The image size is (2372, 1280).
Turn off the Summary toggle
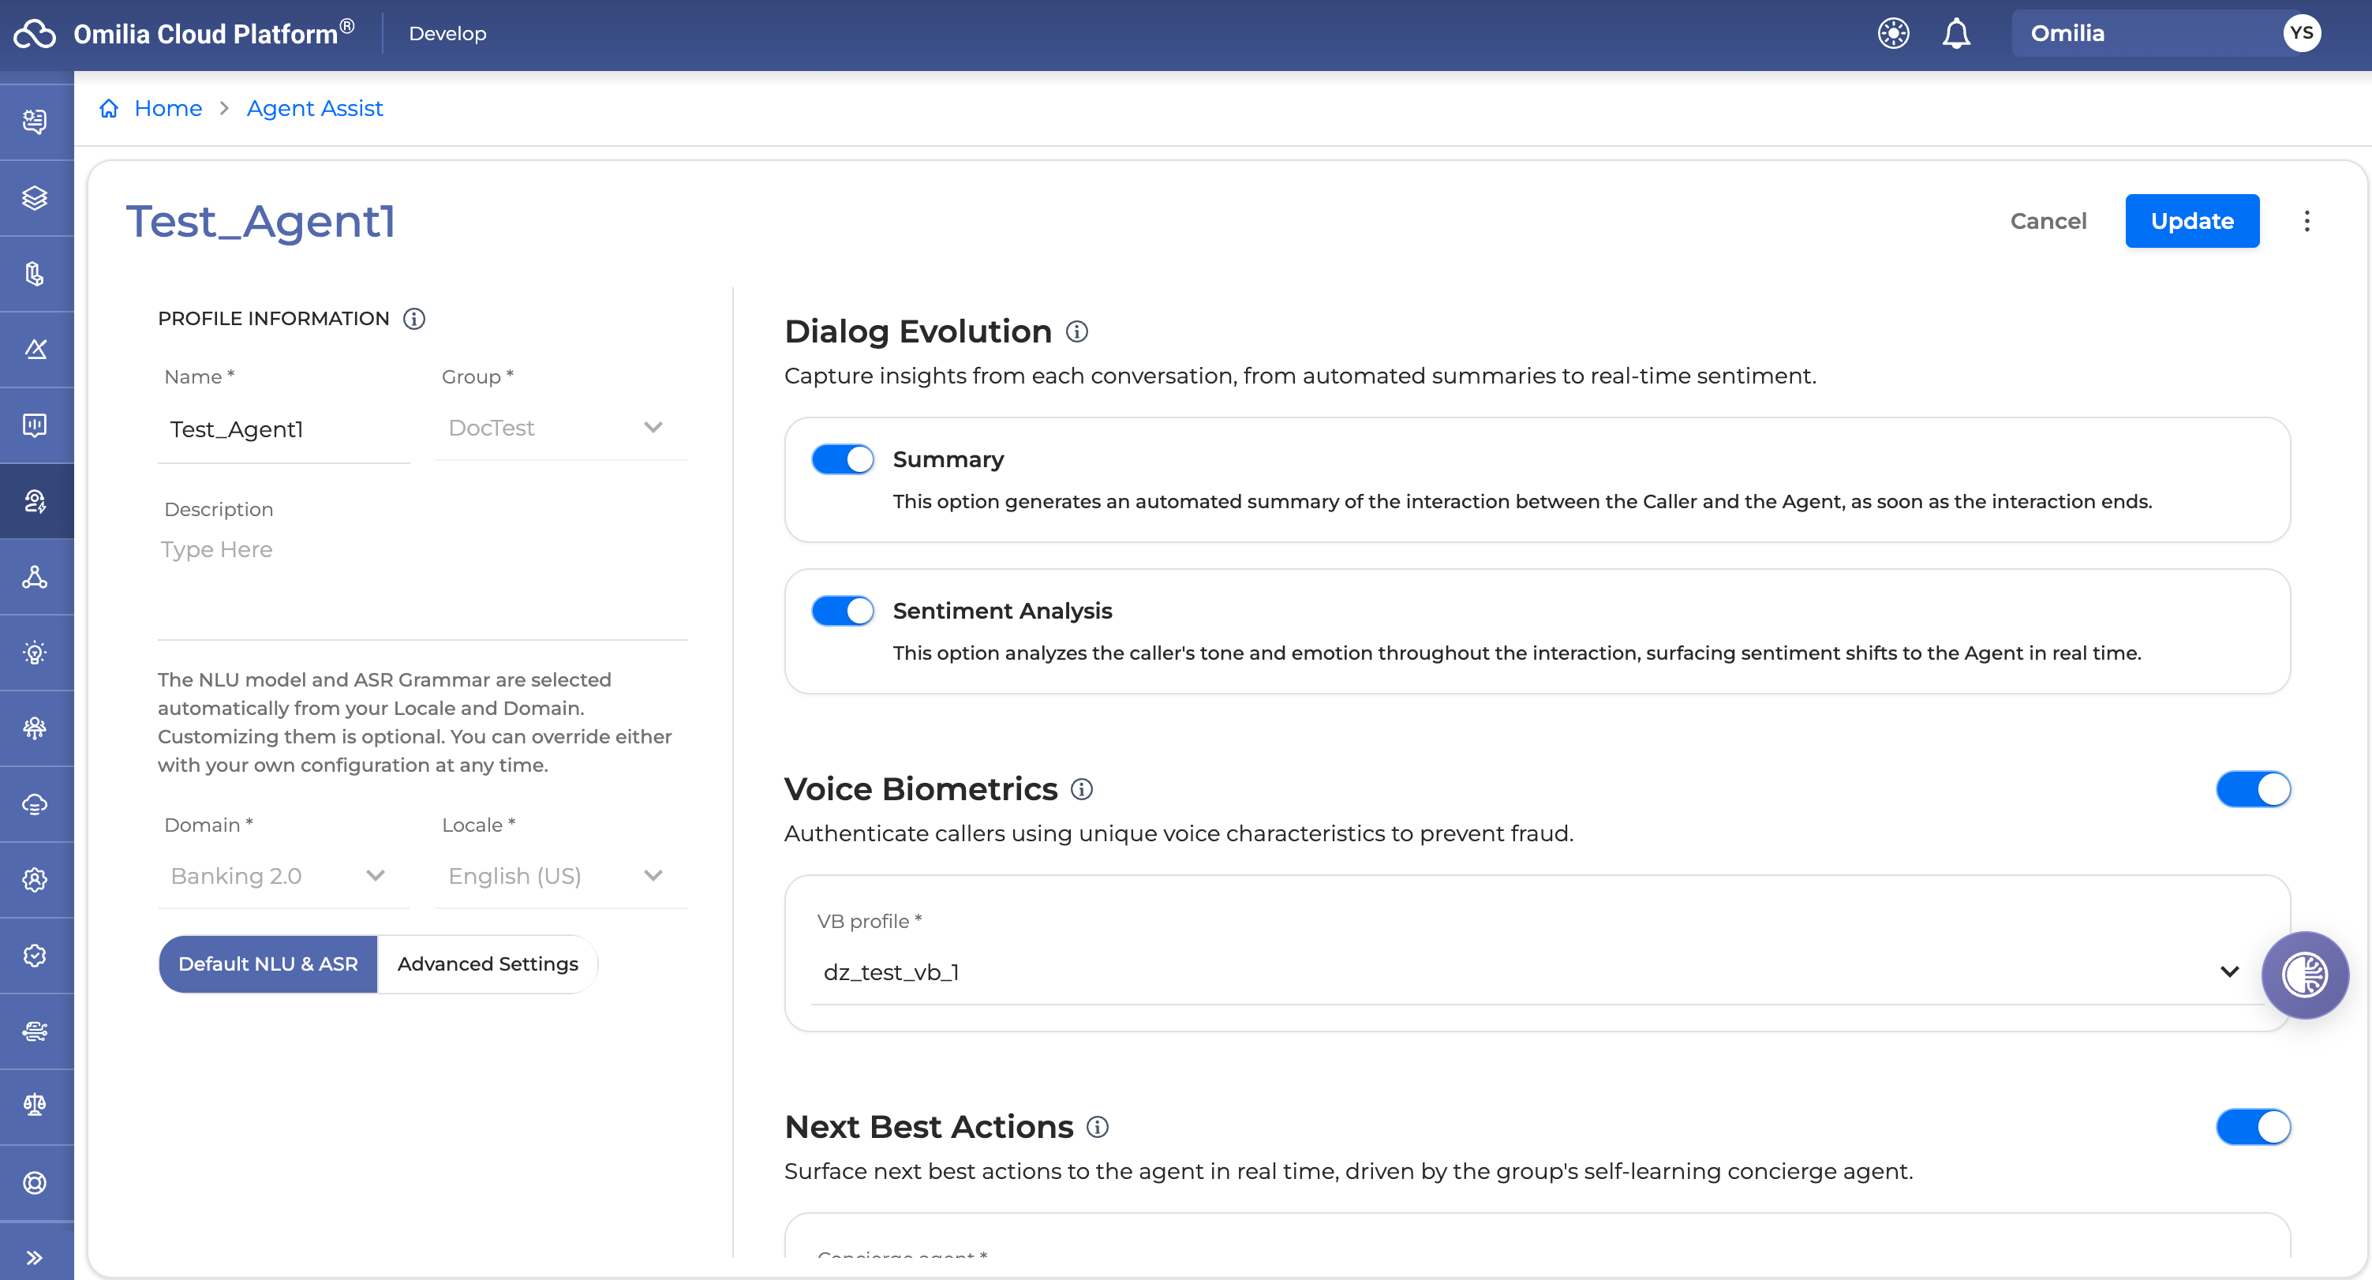coord(843,459)
